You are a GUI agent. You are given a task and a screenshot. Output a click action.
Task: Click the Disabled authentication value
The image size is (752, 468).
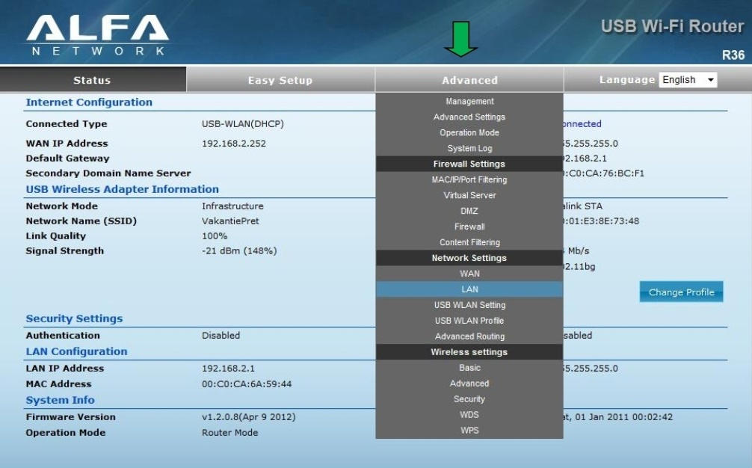[221, 335]
